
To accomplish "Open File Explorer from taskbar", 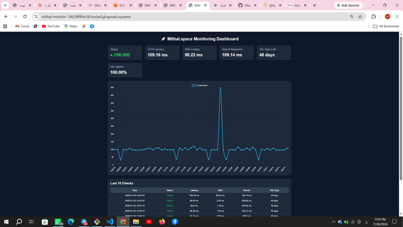I will pyautogui.click(x=136, y=222).
